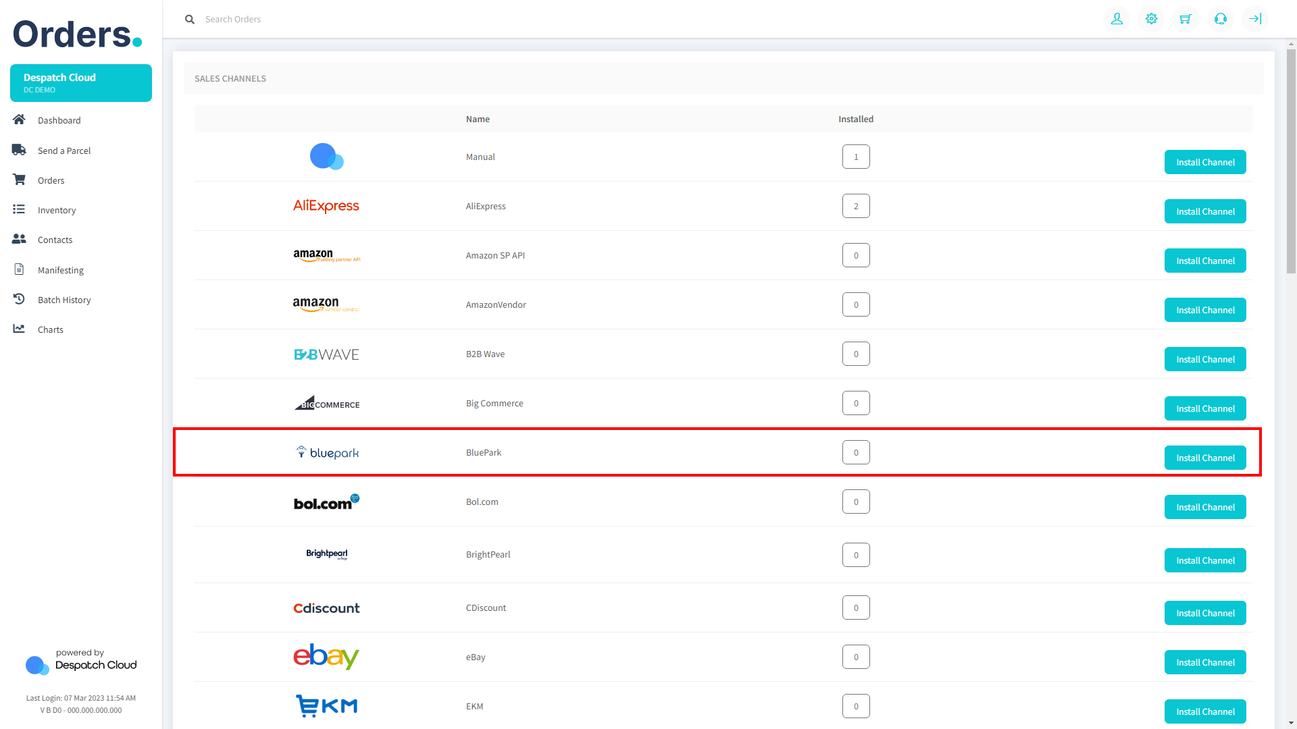
Task: Click the Dashboard home icon
Action: pos(19,119)
